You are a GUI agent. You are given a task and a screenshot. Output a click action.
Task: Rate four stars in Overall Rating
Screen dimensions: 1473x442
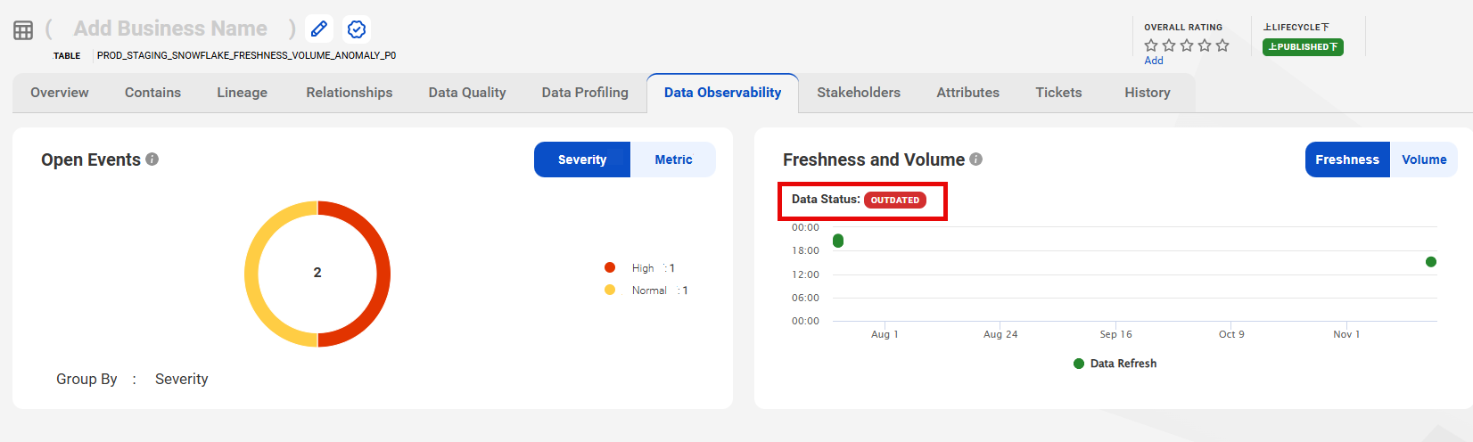[x=1205, y=45]
